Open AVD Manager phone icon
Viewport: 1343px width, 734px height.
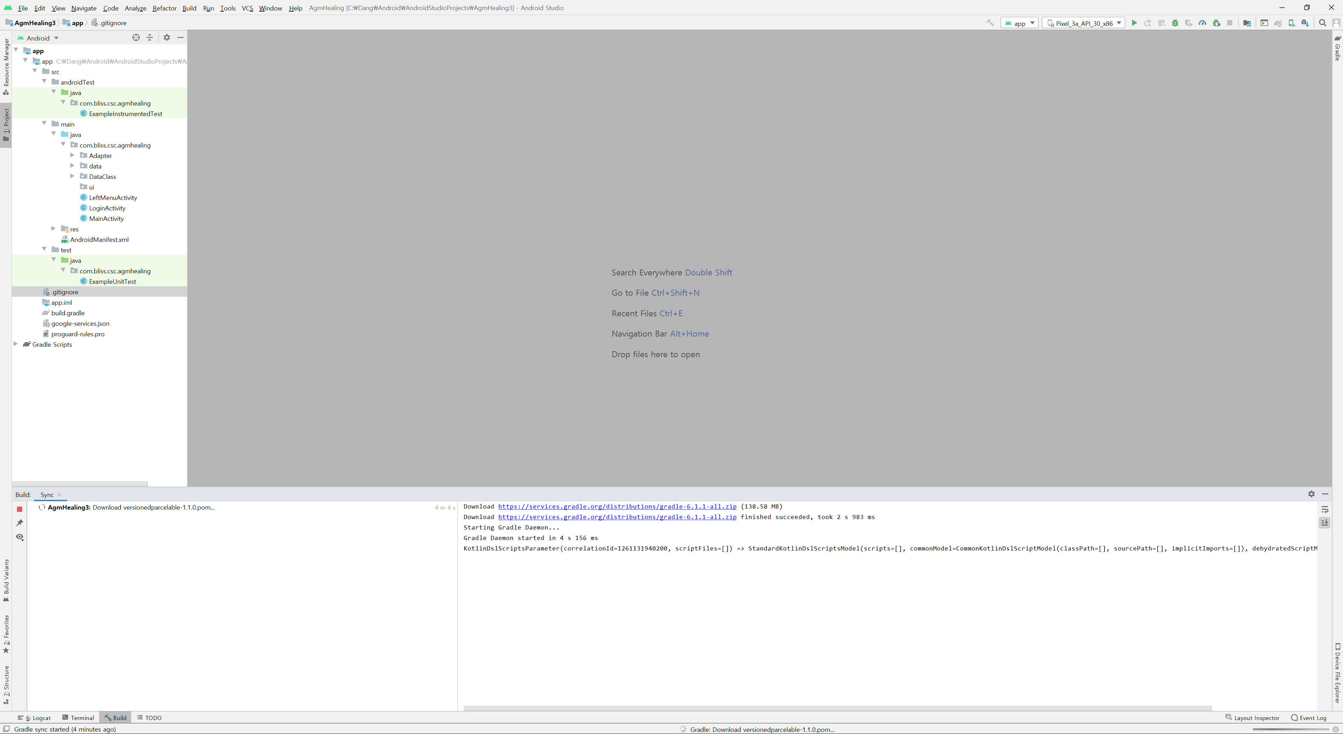coord(1291,23)
